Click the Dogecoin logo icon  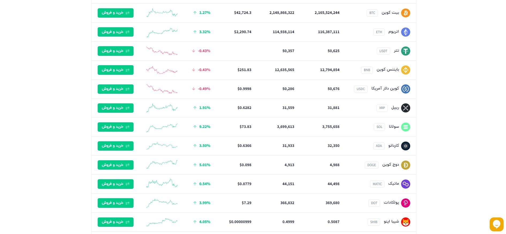(x=405, y=165)
